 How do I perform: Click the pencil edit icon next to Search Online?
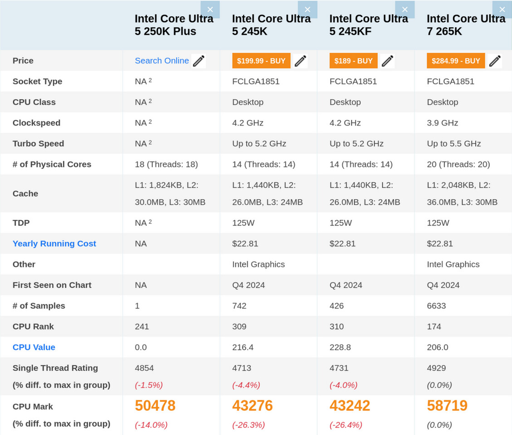tap(198, 61)
